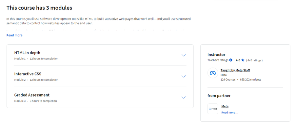Click the Teacher's ratings label

pos(218,60)
